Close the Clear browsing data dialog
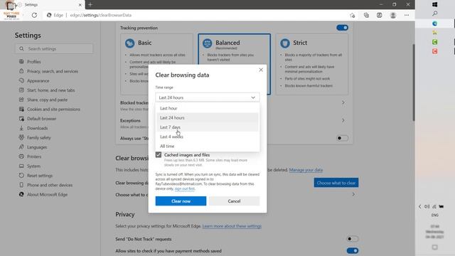Image resolution: width=455 pixels, height=256 pixels. pyautogui.click(x=261, y=70)
